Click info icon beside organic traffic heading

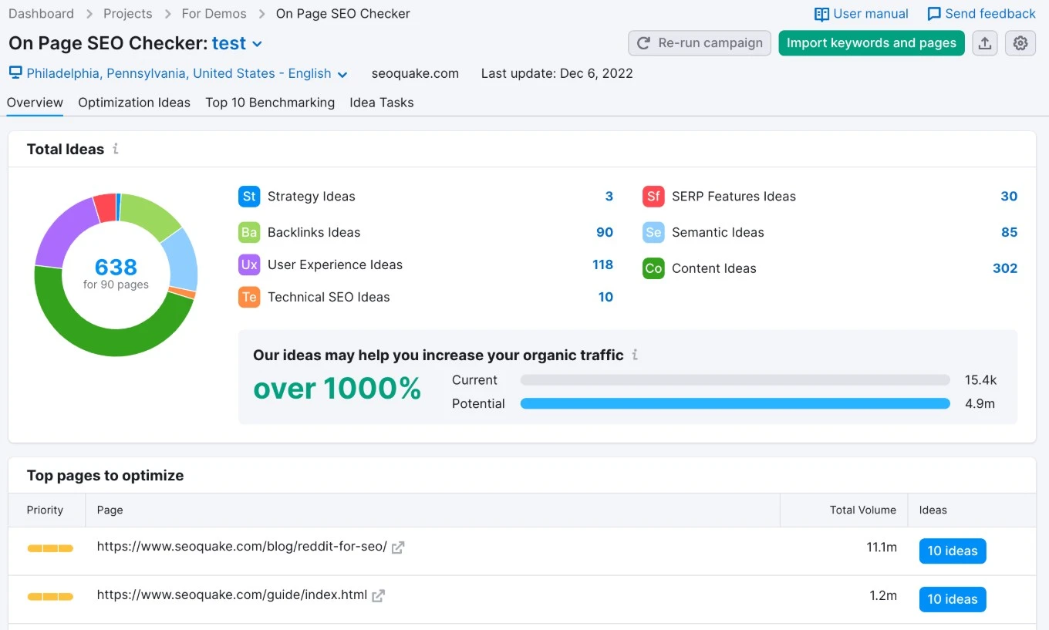[635, 355]
